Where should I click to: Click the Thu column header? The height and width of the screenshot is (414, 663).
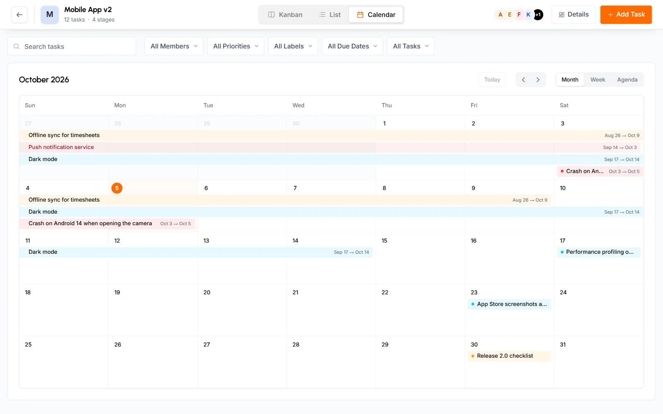(387, 105)
